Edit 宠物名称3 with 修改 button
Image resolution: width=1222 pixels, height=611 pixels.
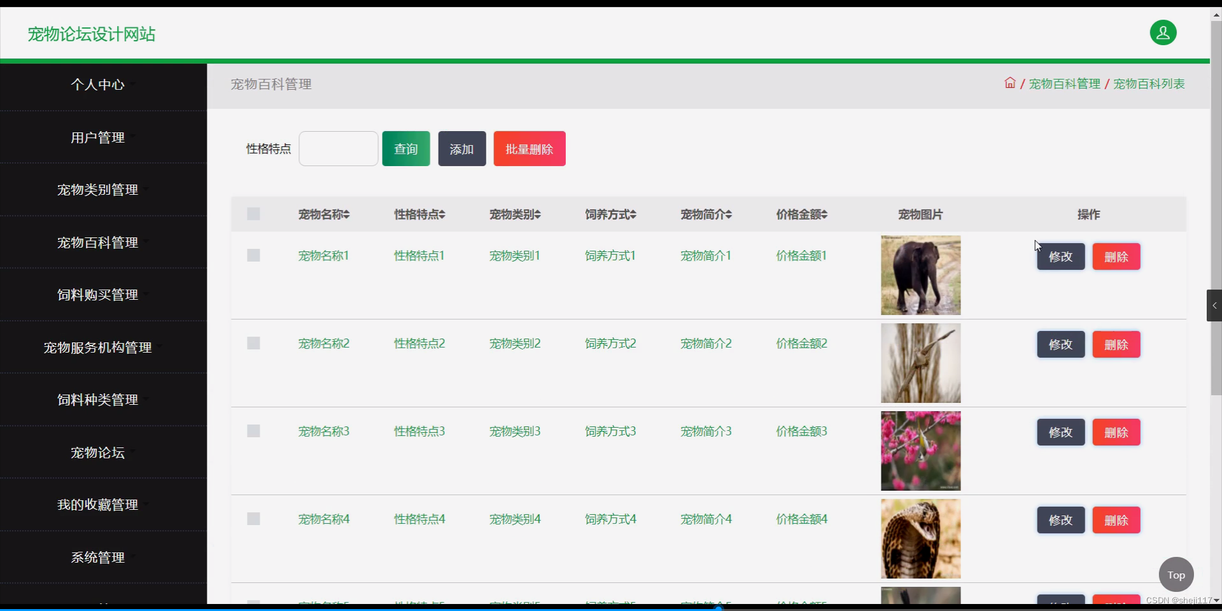coord(1061,432)
